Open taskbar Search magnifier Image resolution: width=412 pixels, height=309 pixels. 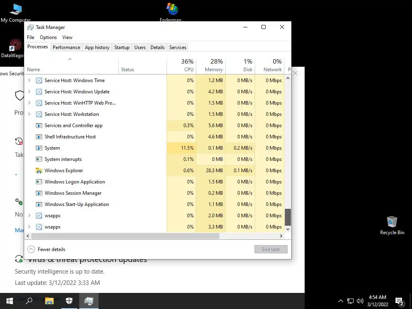coord(29,301)
